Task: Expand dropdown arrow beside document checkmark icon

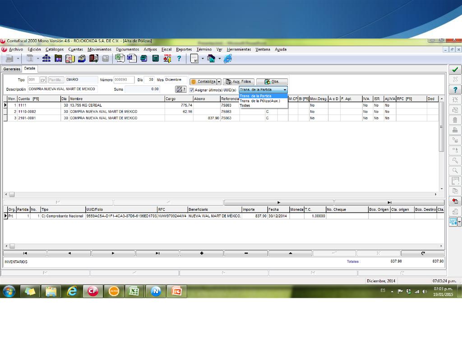Action: click(x=203, y=59)
